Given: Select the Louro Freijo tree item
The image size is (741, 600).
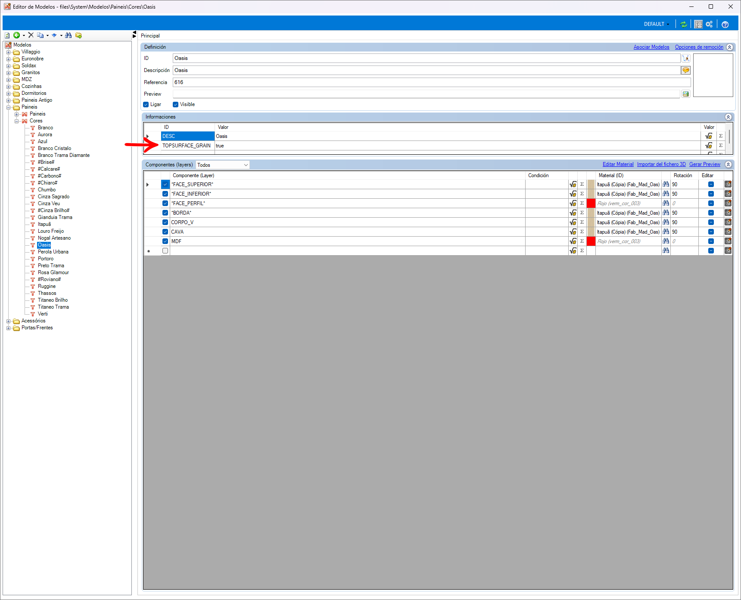Looking at the screenshot, I should click(x=51, y=231).
